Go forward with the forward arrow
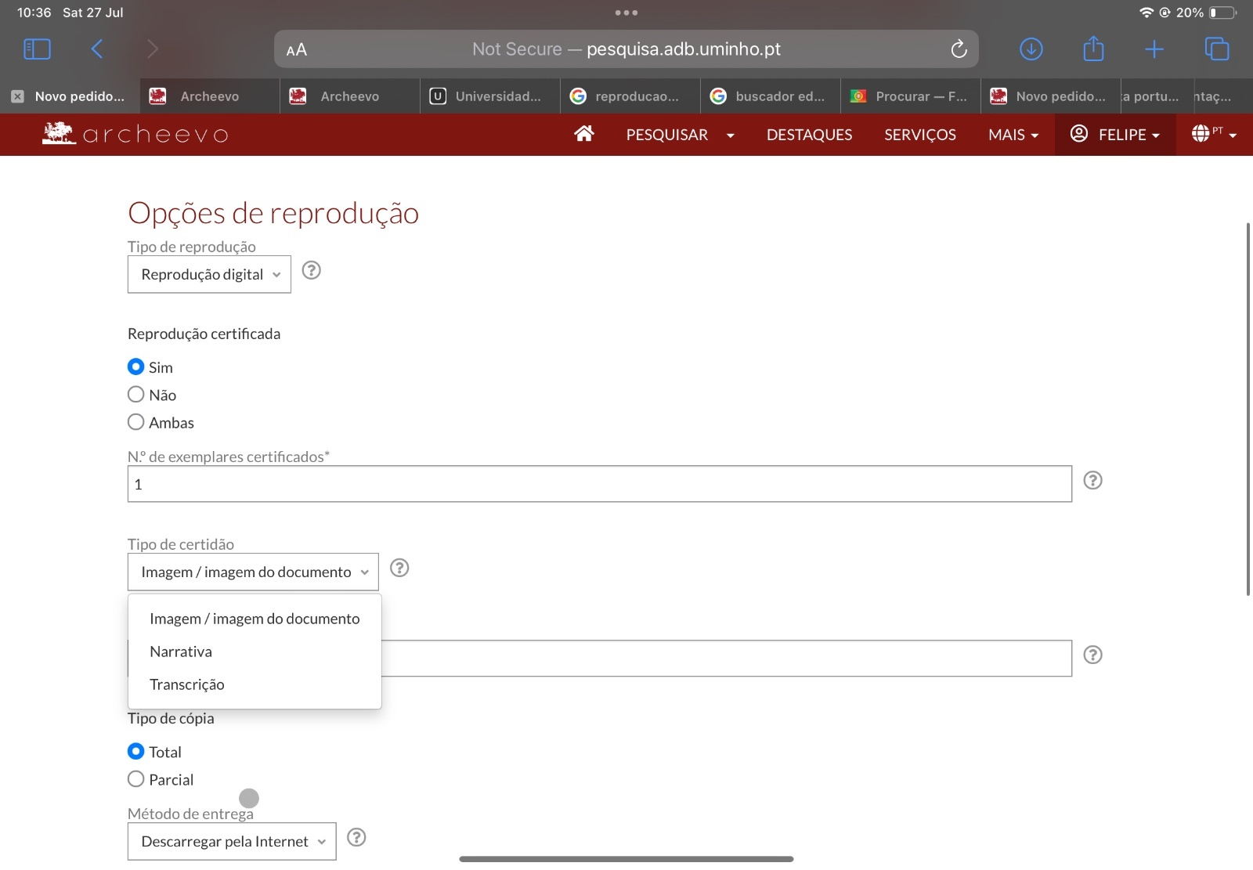The width and height of the screenshot is (1253, 870). [x=153, y=49]
